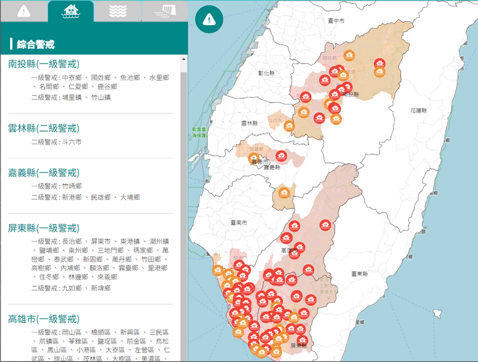Select the northernmost orange marker in Nantou
This screenshot has width=478, height=362.
point(350,56)
